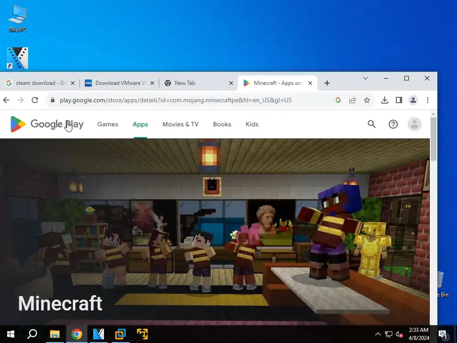The width and height of the screenshot is (457, 343).
Task: Reload the current page
Action: click(35, 100)
